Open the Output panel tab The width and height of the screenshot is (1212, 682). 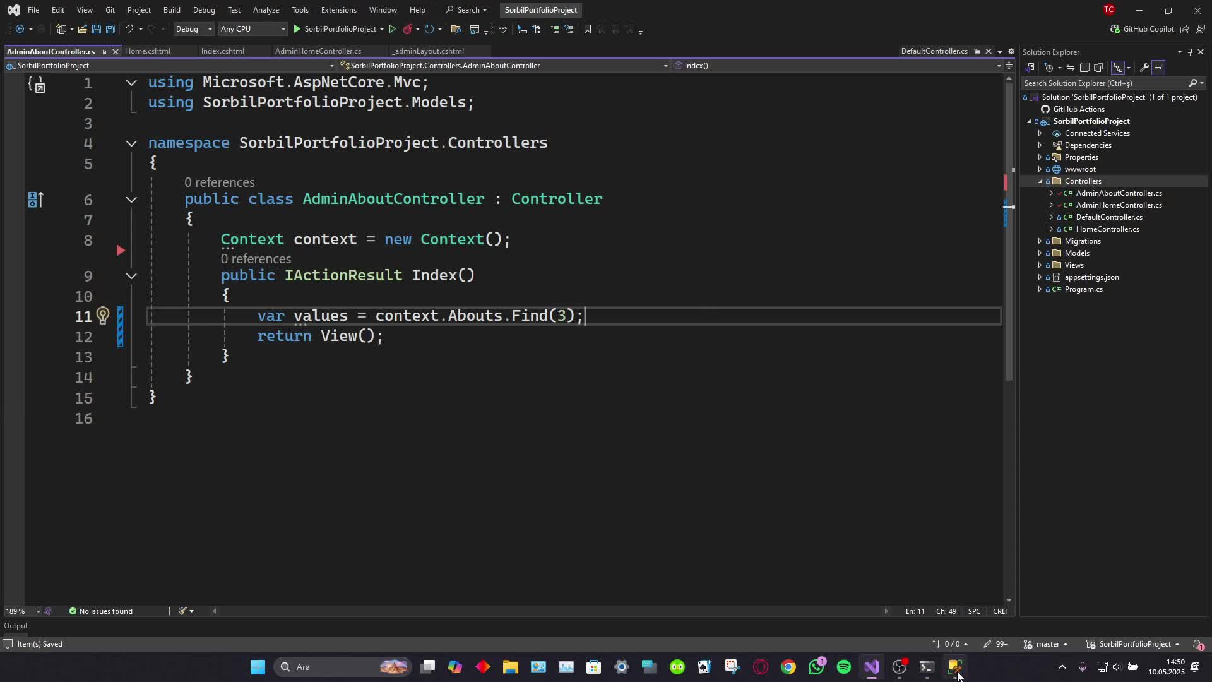[16, 626]
